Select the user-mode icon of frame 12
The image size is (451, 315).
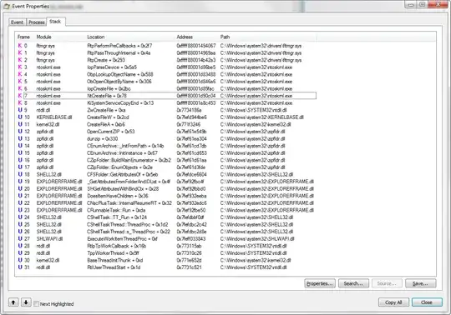click(x=20, y=132)
